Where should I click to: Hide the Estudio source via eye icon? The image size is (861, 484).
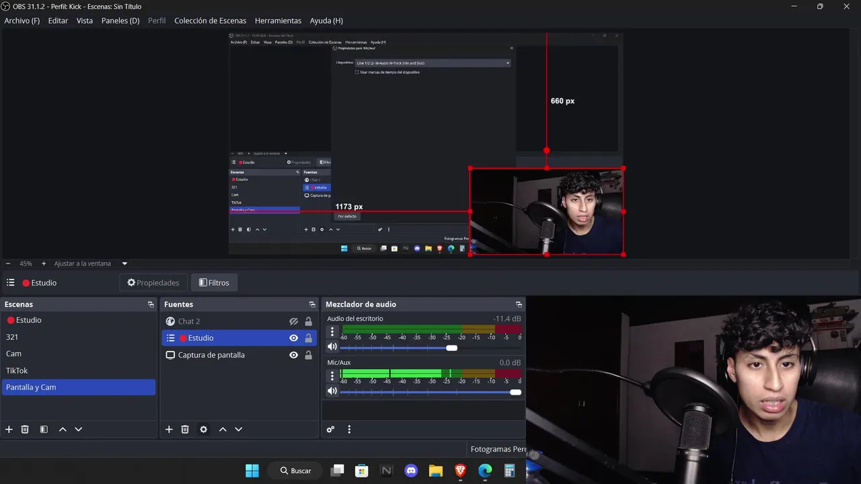[293, 338]
